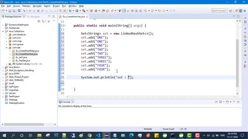Click the Open Type icon
248x139 pixels.
coord(103,11)
